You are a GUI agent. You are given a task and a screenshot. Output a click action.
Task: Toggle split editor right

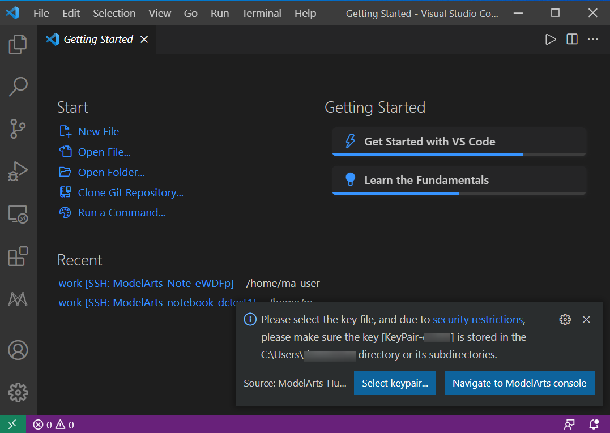[x=572, y=39]
